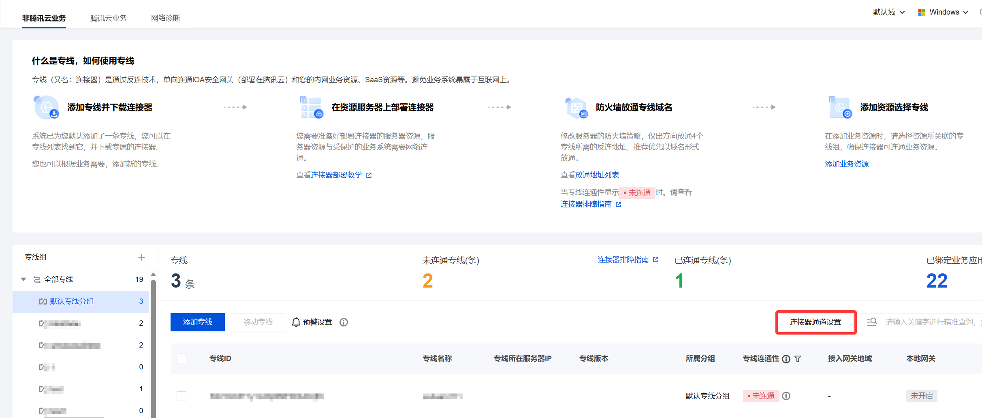
Task: Click the 专线名称 column header
Action: (x=437, y=358)
